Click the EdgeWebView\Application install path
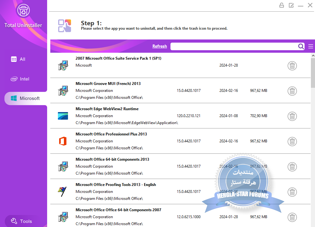Image resolution: width=315 pixels, height=227 pixels. [x=127, y=123]
